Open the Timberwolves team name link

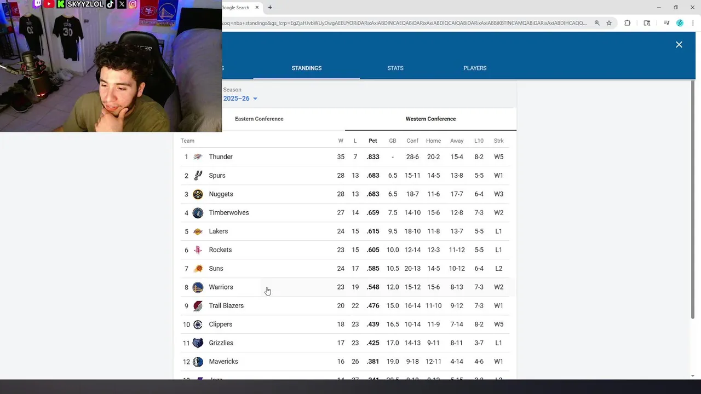click(x=229, y=213)
